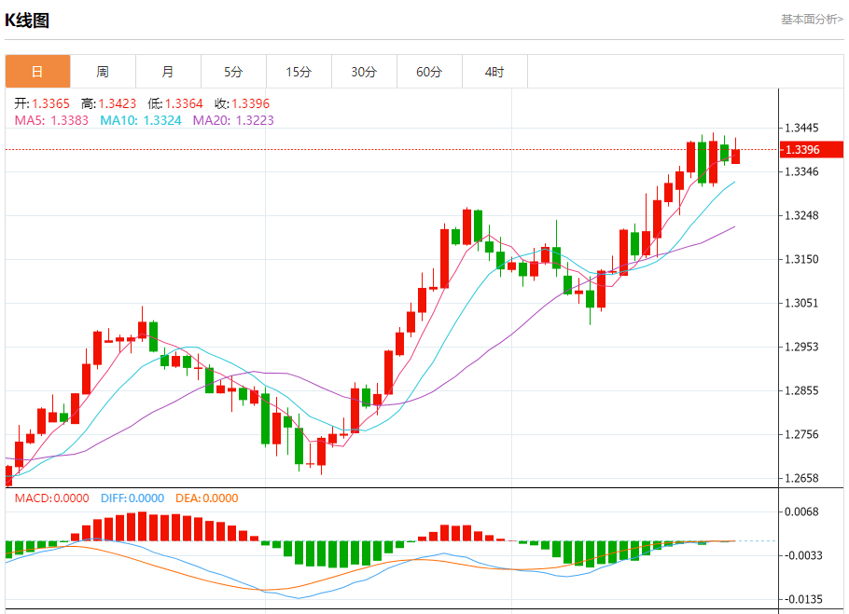
Task: Open the 基本面分析 link
Action: click(811, 19)
